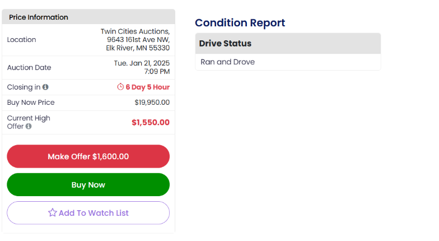This screenshot has width=439, height=241.
Task: Select the $19,950.00 price value
Action: (x=152, y=103)
